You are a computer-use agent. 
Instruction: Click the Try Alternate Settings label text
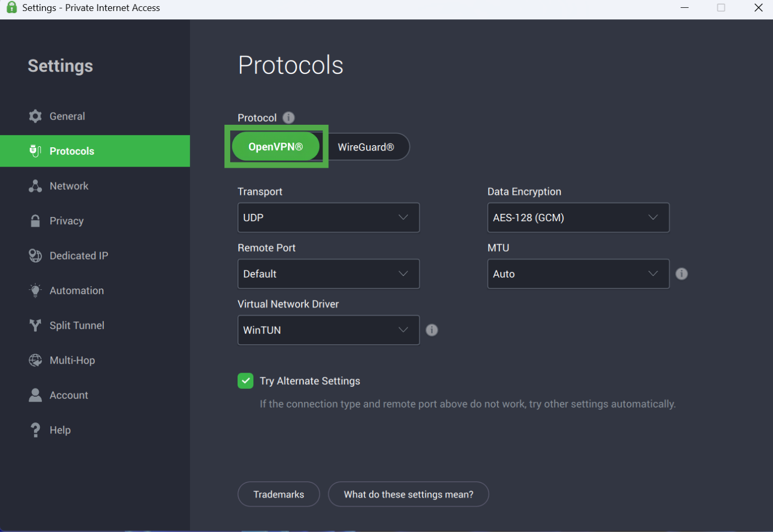[310, 381]
